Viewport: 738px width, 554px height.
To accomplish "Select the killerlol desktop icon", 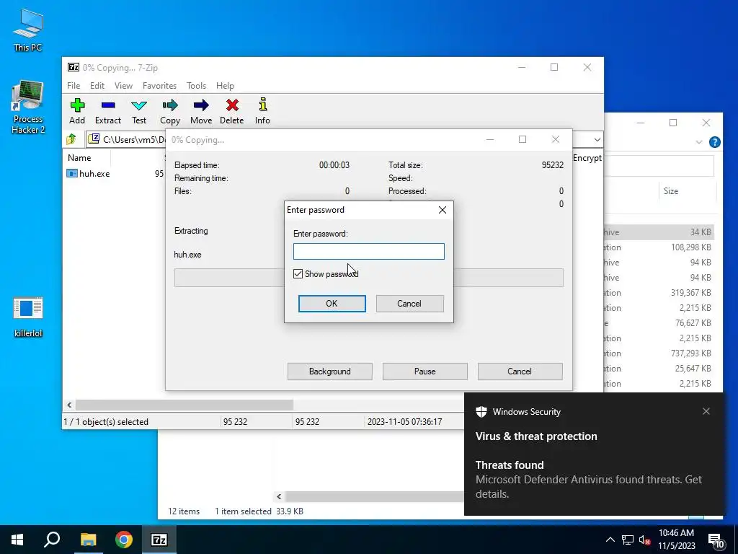I will pyautogui.click(x=28, y=317).
